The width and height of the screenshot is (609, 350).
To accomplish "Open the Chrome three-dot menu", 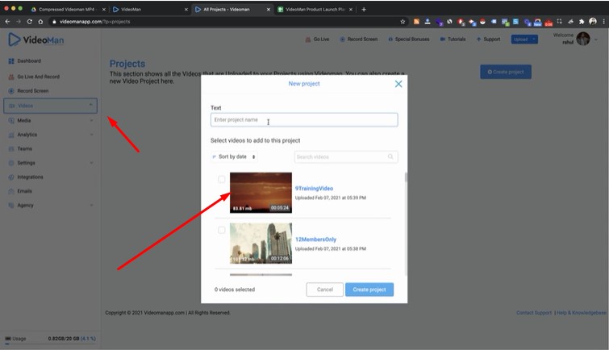I will [603, 22].
